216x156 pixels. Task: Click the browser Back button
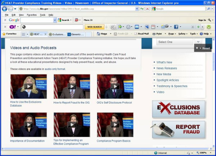[4, 9]
